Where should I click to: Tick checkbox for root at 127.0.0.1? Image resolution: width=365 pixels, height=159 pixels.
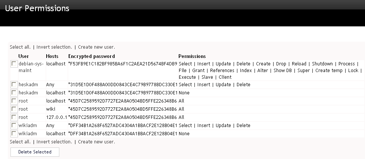click(x=14, y=117)
